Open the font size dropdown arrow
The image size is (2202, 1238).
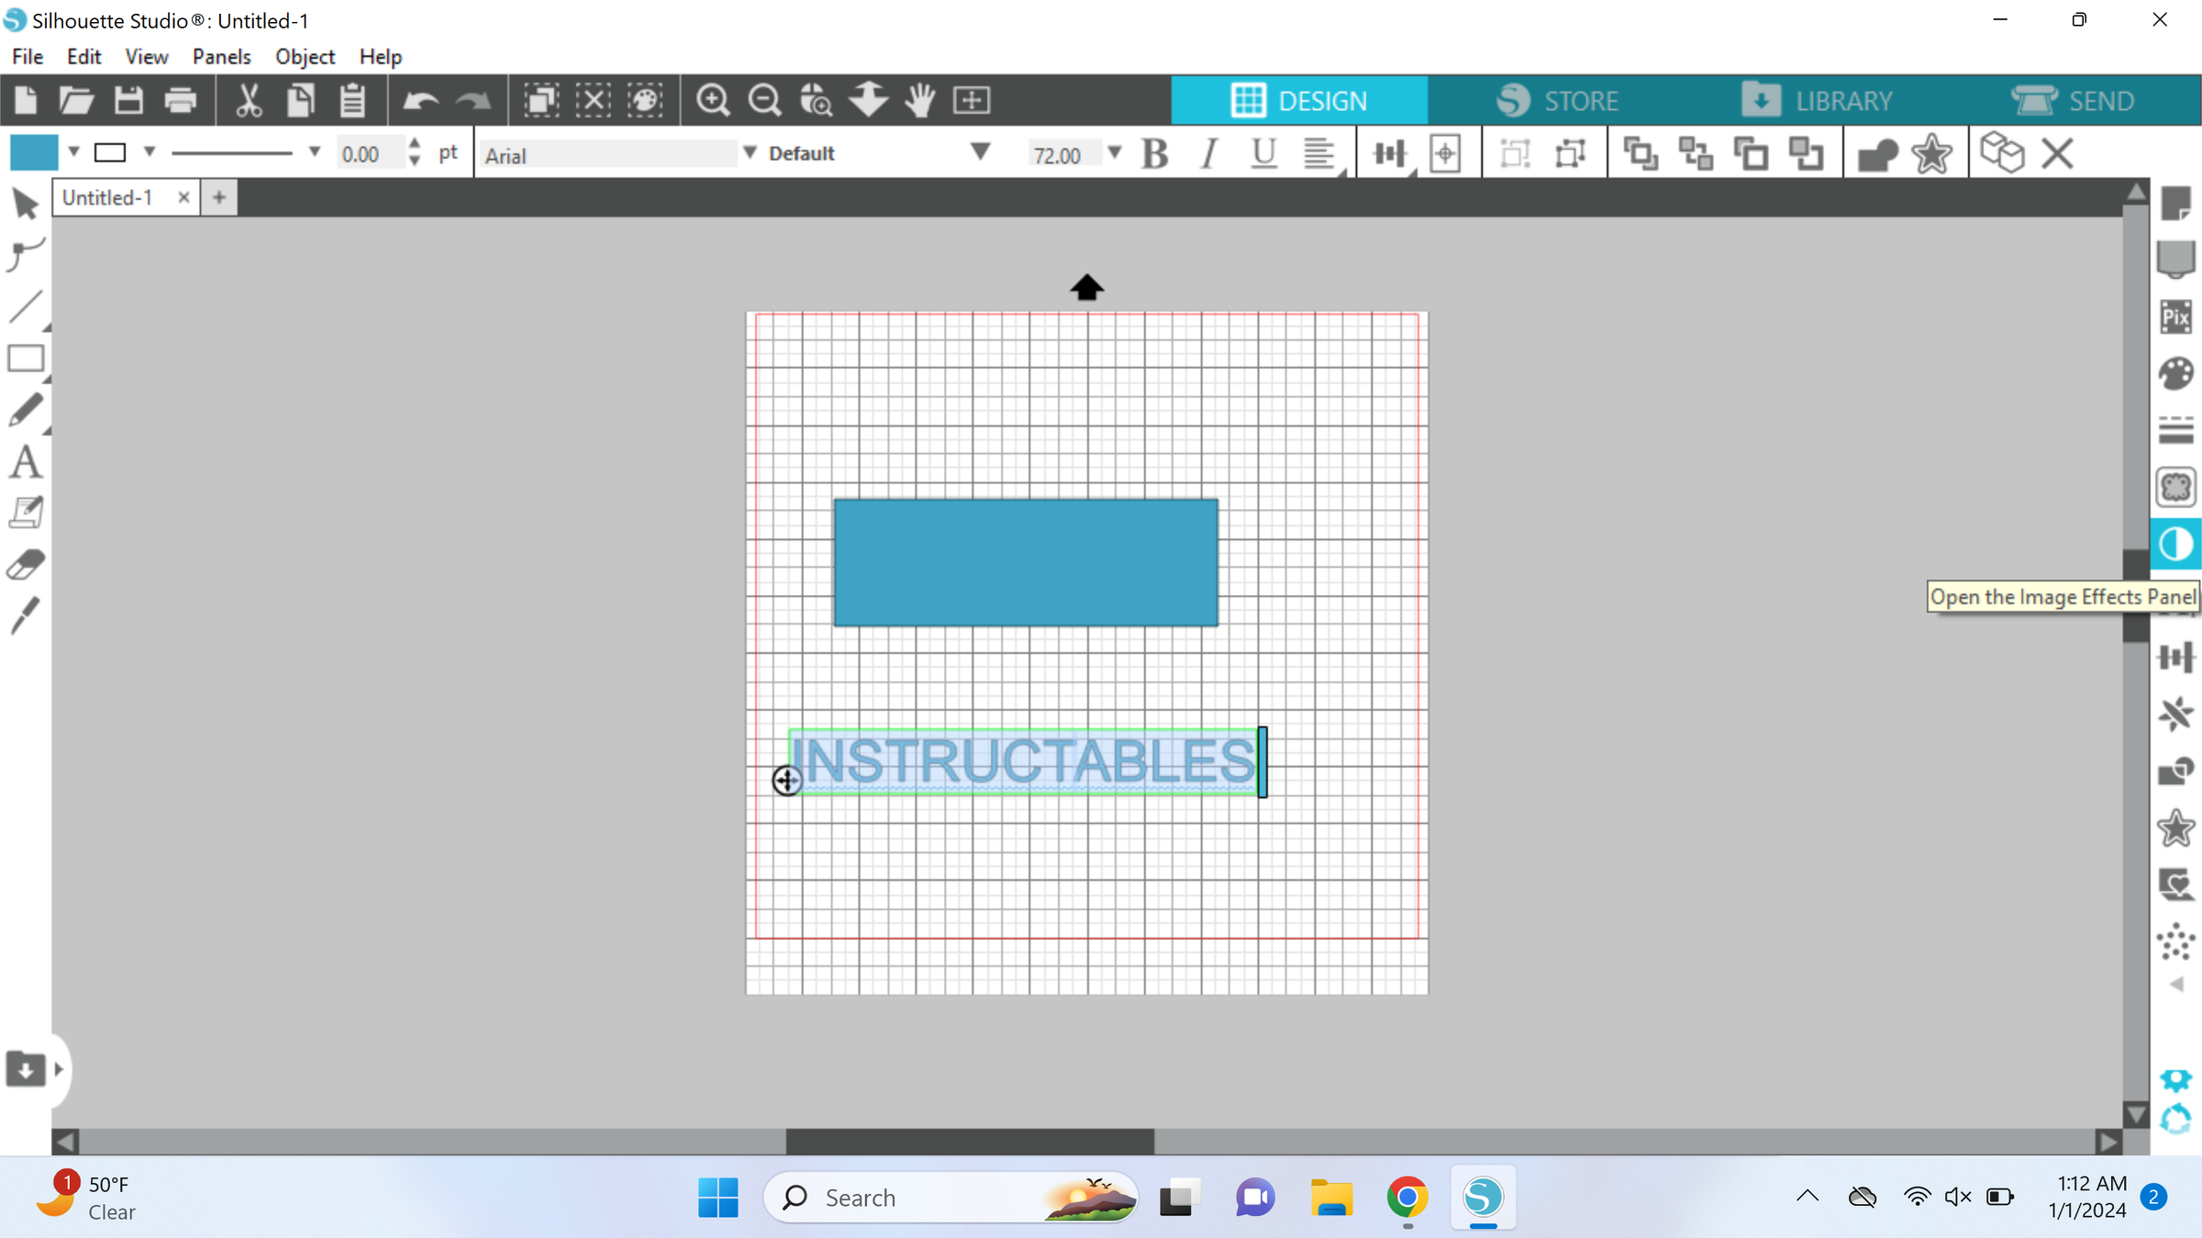pyautogui.click(x=1114, y=153)
